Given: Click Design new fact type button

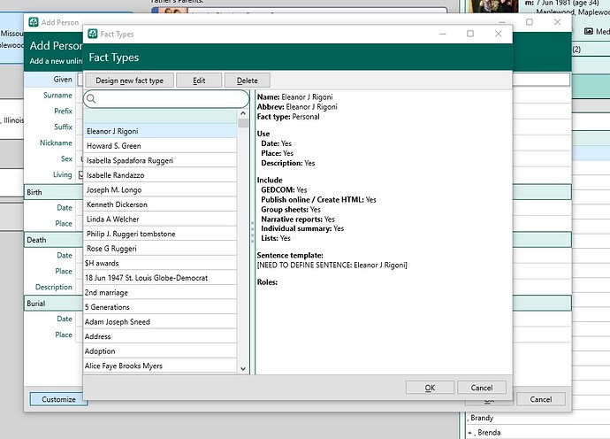Looking at the screenshot, I should 129,81.
